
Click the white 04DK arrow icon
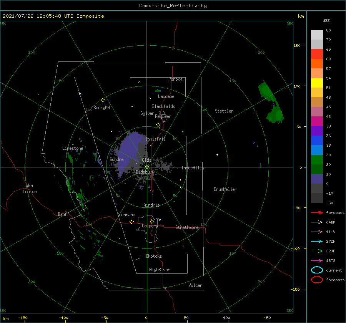(x=317, y=222)
